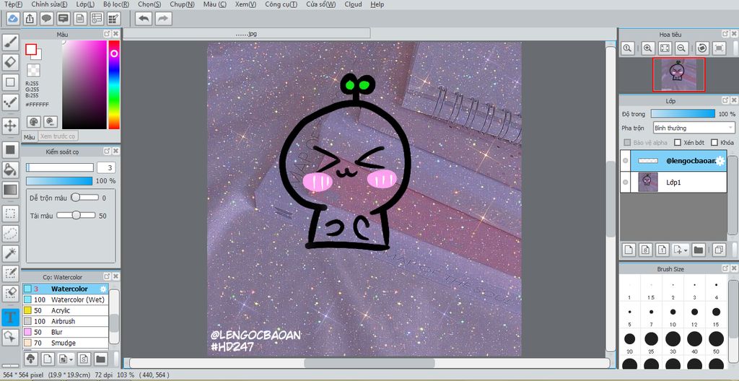
Task: Add brush folder in brush panel
Action: [x=100, y=359]
